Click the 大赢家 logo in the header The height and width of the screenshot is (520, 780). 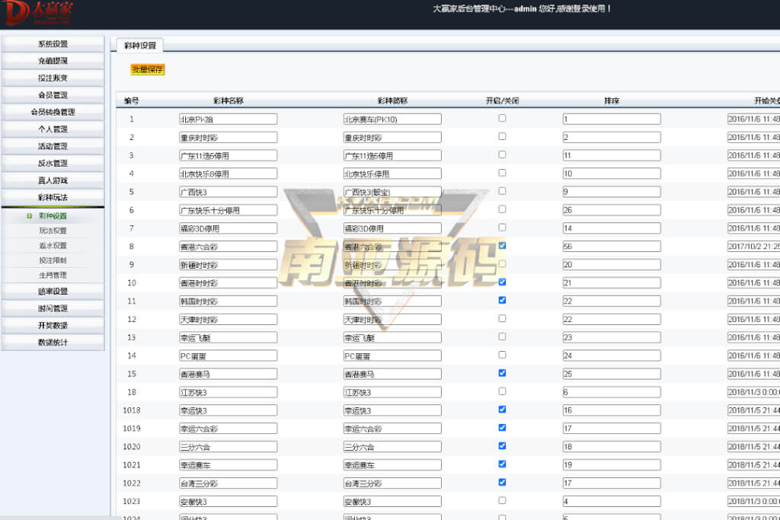39,12
